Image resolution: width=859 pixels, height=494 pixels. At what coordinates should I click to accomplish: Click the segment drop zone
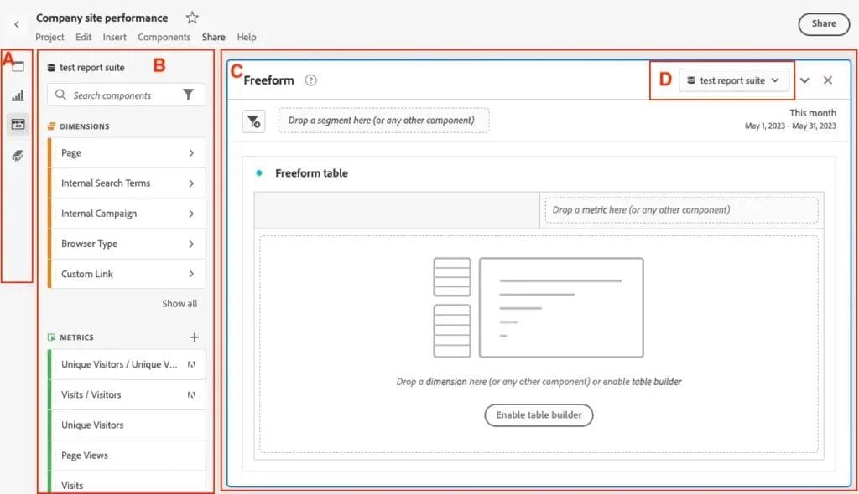pos(383,121)
